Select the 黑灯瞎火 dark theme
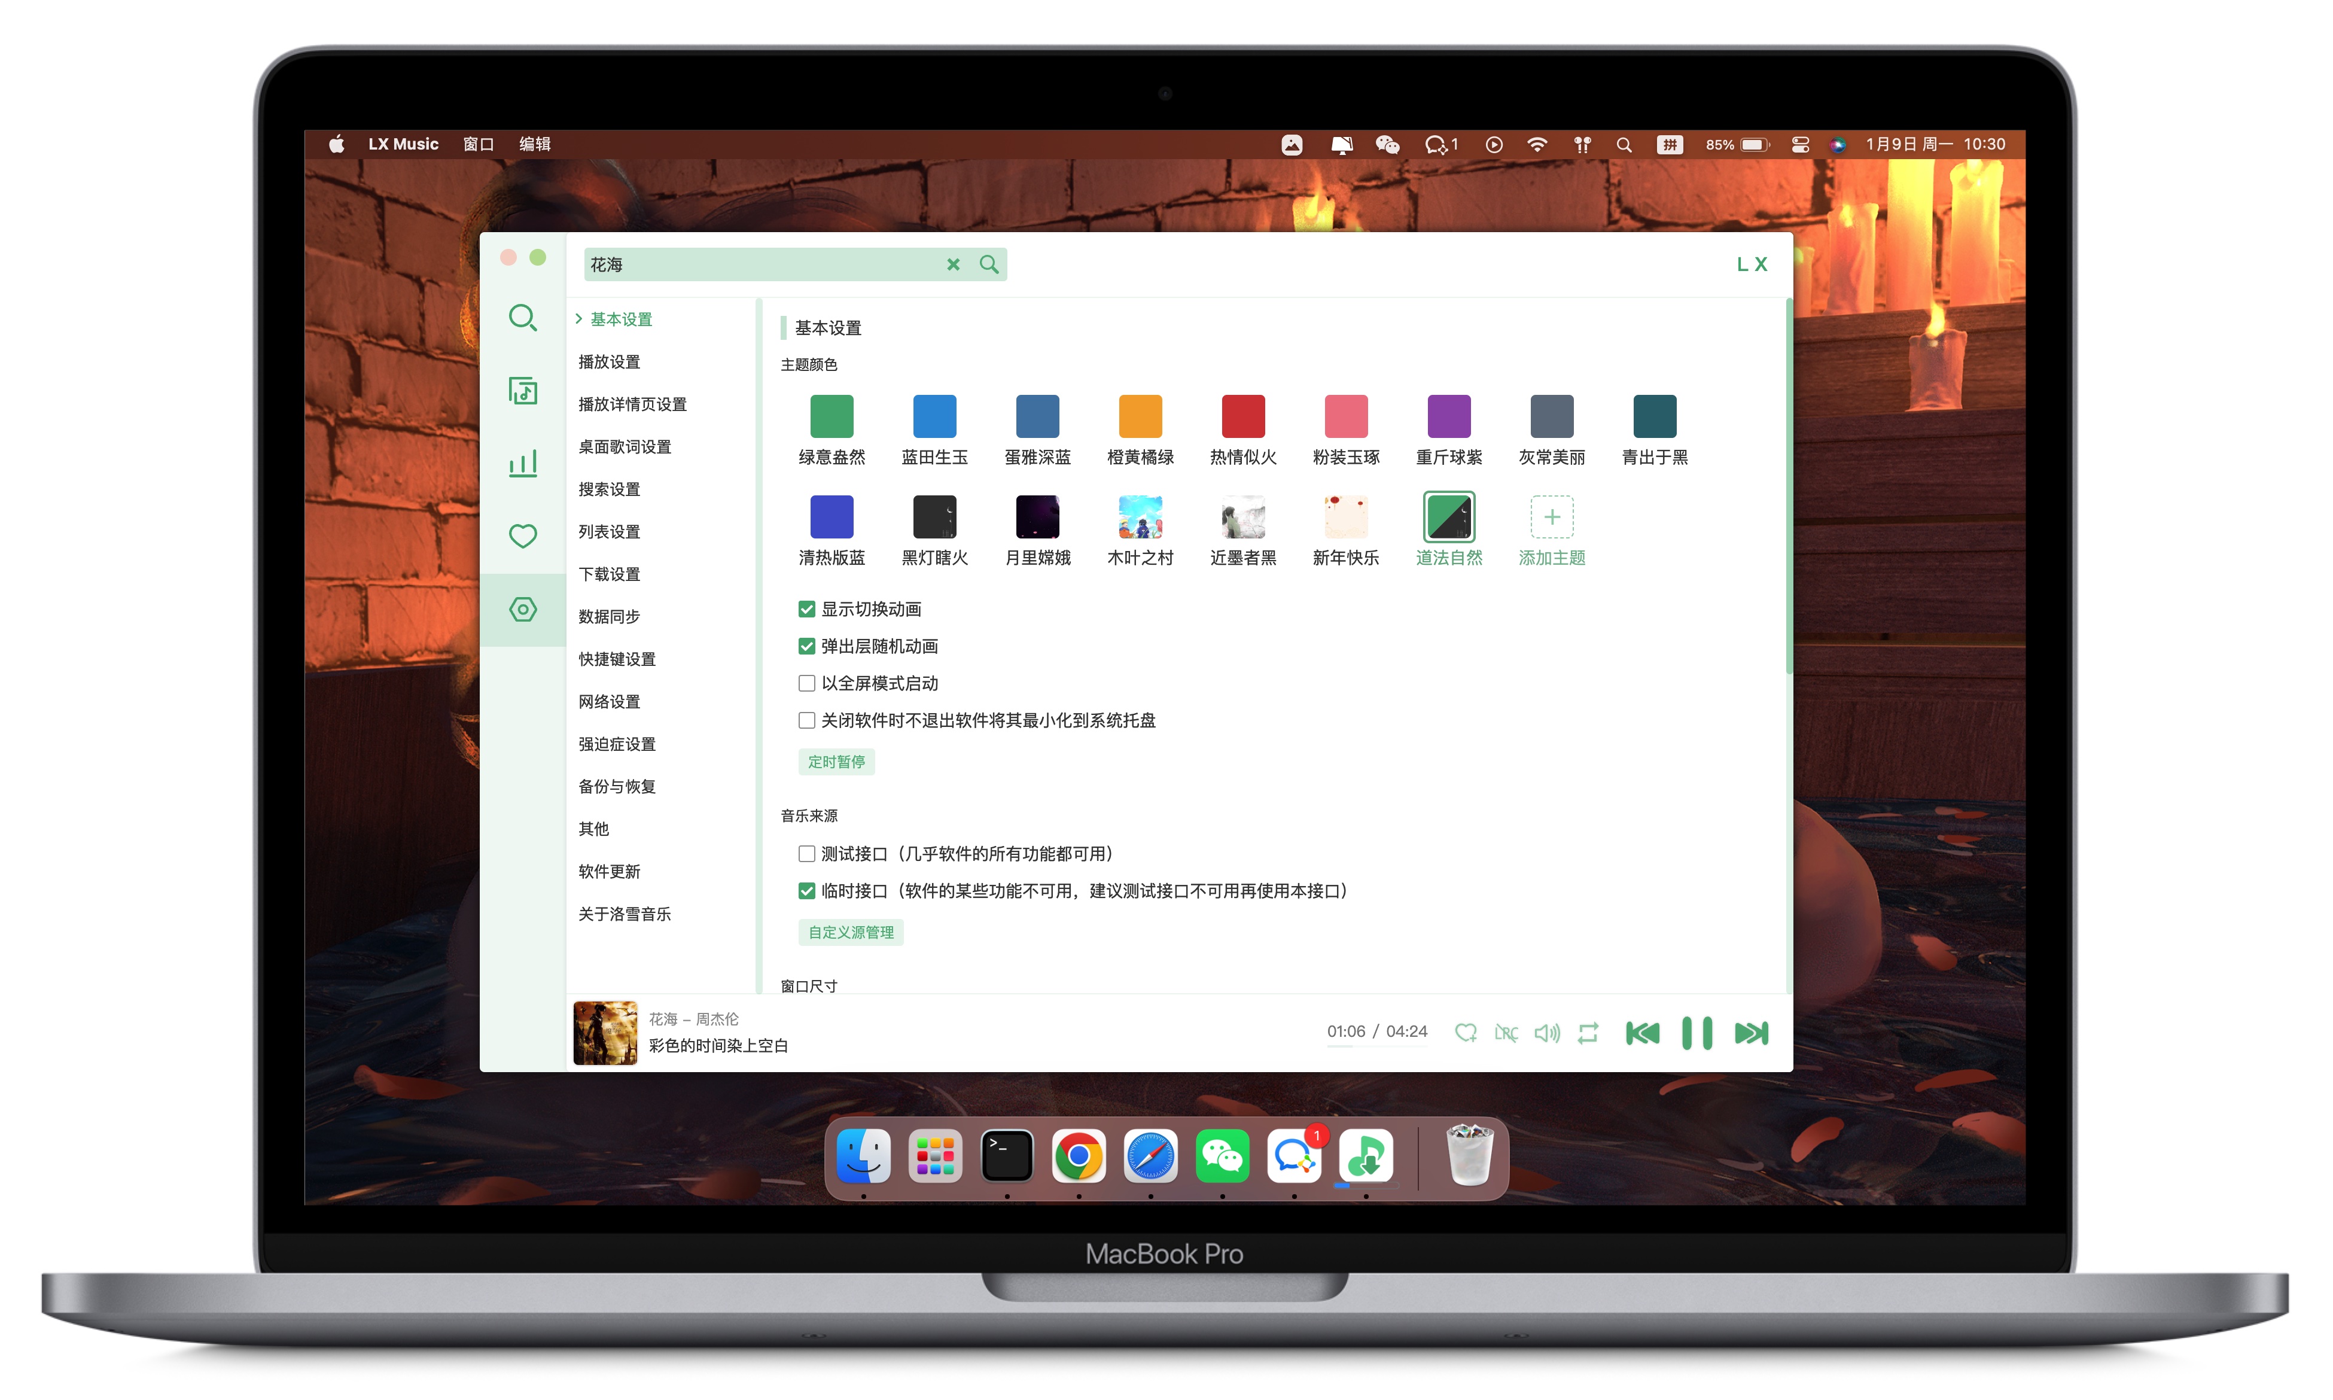The width and height of the screenshot is (2333, 1400). point(934,517)
